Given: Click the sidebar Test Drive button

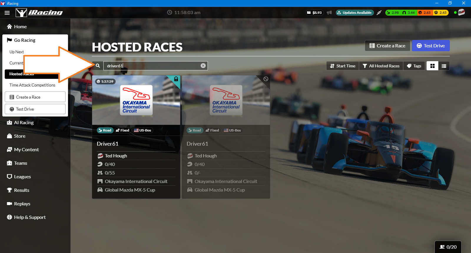Looking at the screenshot, I should click(x=35, y=109).
